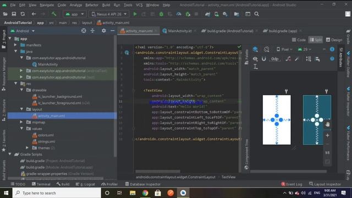
Task: Switch to Code view mode
Action: tap(299, 40)
